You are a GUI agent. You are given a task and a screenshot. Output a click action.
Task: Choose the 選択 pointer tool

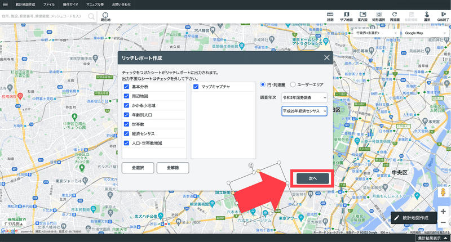pos(427,17)
